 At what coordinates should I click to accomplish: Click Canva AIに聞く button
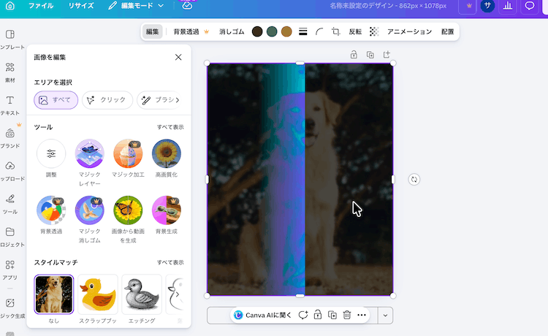[x=263, y=316]
